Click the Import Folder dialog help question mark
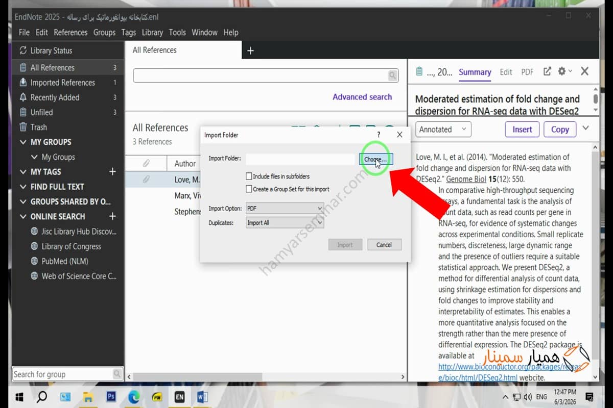This screenshot has width=613, height=408. [x=379, y=135]
